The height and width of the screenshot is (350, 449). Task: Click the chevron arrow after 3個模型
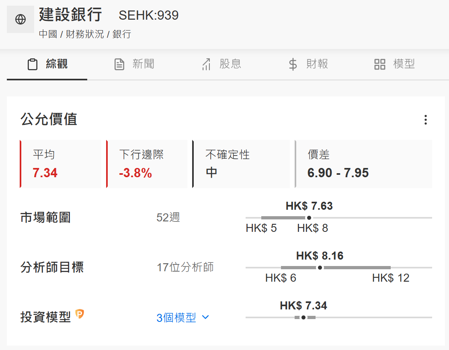205,317
